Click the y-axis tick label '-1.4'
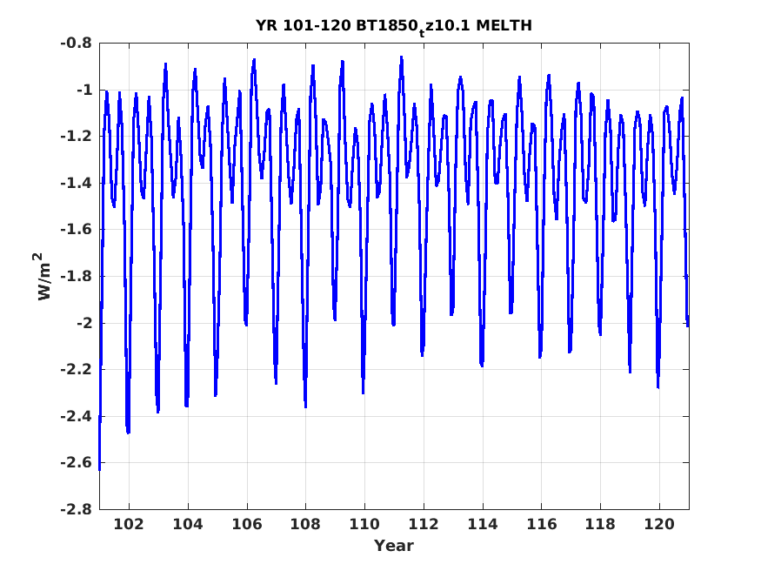This screenshot has height=571, width=761. point(77,183)
